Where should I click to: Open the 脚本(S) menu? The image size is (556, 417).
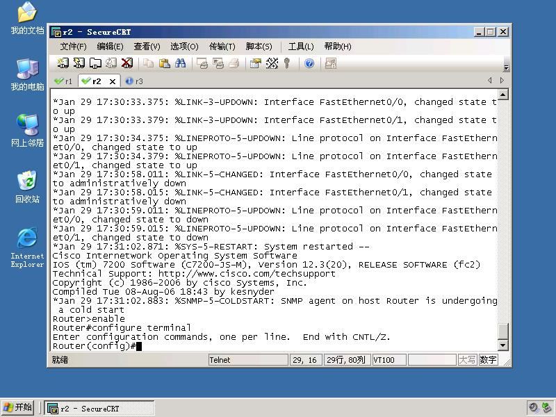(x=259, y=47)
